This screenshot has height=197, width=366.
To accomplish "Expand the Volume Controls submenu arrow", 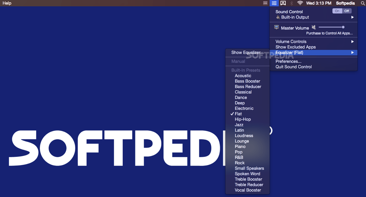I will (353, 42).
